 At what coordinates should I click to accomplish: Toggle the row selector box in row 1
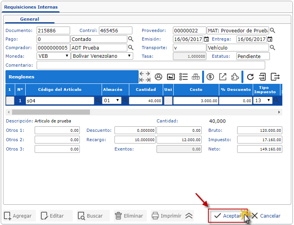tap(10, 101)
